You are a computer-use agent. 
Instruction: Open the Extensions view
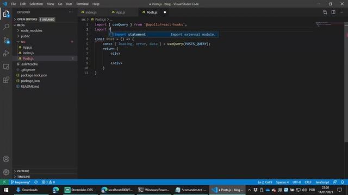click(6, 80)
